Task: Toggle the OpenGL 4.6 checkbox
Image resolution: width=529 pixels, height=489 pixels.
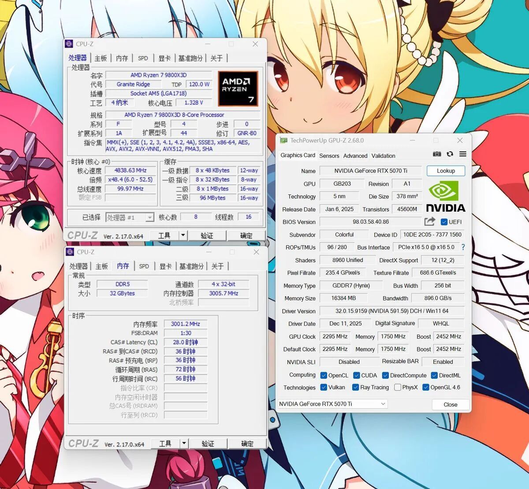Action: (426, 387)
